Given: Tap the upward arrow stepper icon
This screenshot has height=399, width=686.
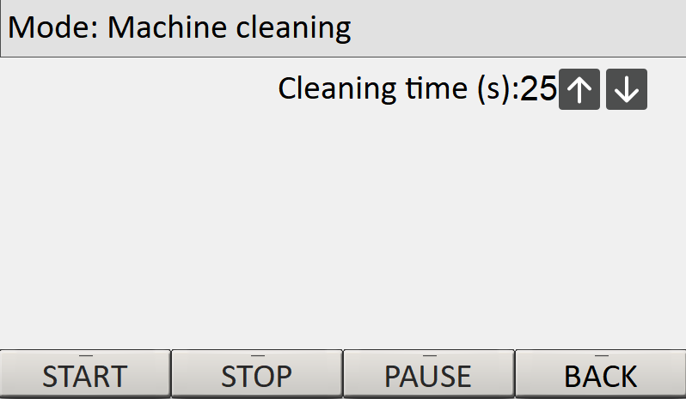Looking at the screenshot, I should [x=579, y=90].
